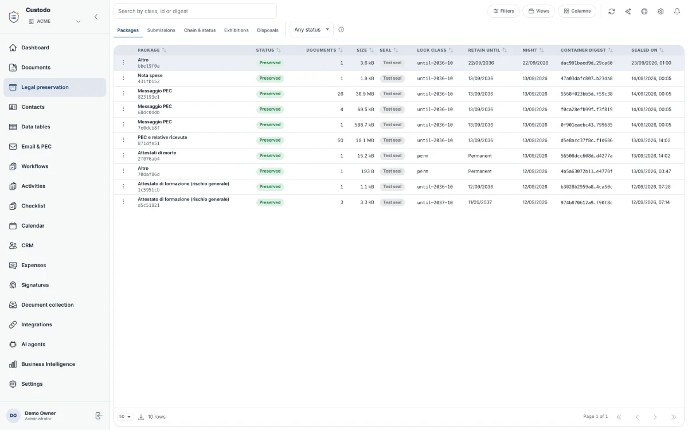Open row menu for package bbe19f0a
Image resolution: width=688 pixels, height=430 pixels.
(x=123, y=63)
